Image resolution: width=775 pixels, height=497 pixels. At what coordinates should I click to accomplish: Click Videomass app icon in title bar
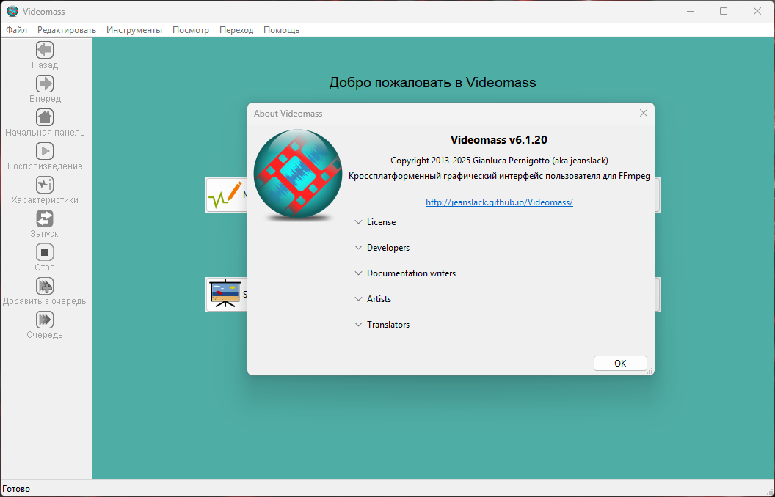[x=12, y=11]
